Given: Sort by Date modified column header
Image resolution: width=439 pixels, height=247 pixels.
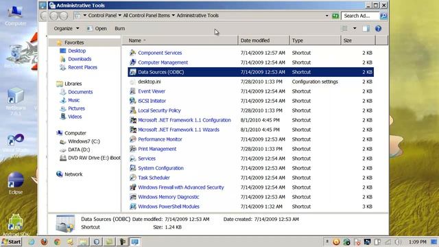Looking at the screenshot, I should click(263, 40).
